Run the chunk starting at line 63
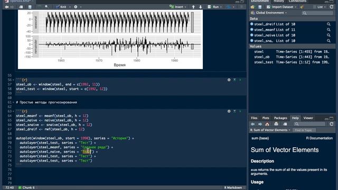The width and height of the screenshot is (338, 190). tap(240, 111)
